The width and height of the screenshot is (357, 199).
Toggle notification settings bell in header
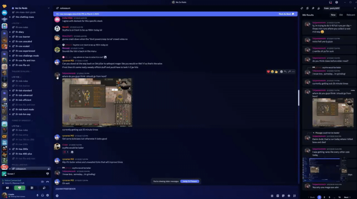point(307,8)
